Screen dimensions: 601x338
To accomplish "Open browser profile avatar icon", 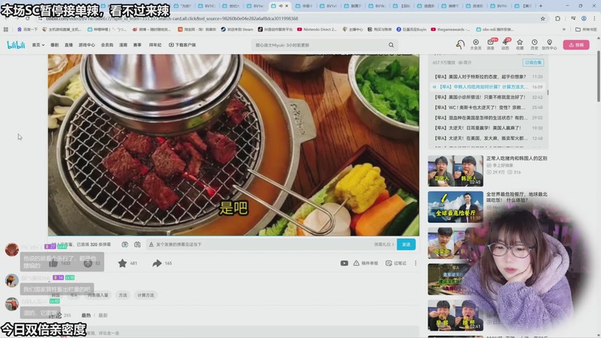I will pyautogui.click(x=584, y=18).
